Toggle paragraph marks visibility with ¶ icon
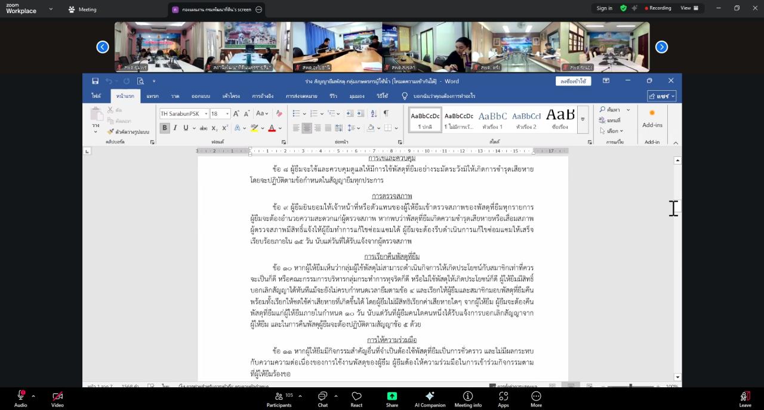The image size is (764, 410). [386, 114]
